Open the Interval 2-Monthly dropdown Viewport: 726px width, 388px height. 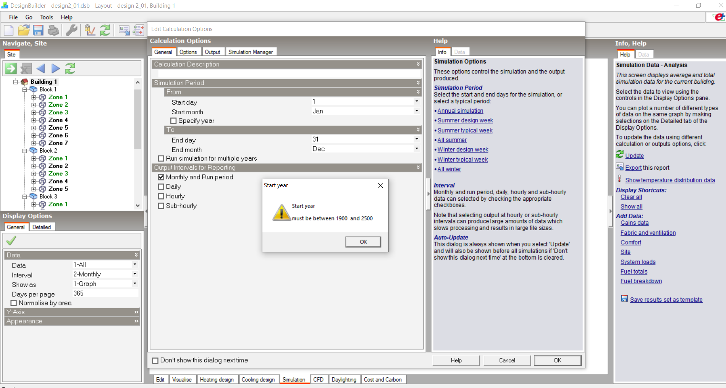click(134, 274)
